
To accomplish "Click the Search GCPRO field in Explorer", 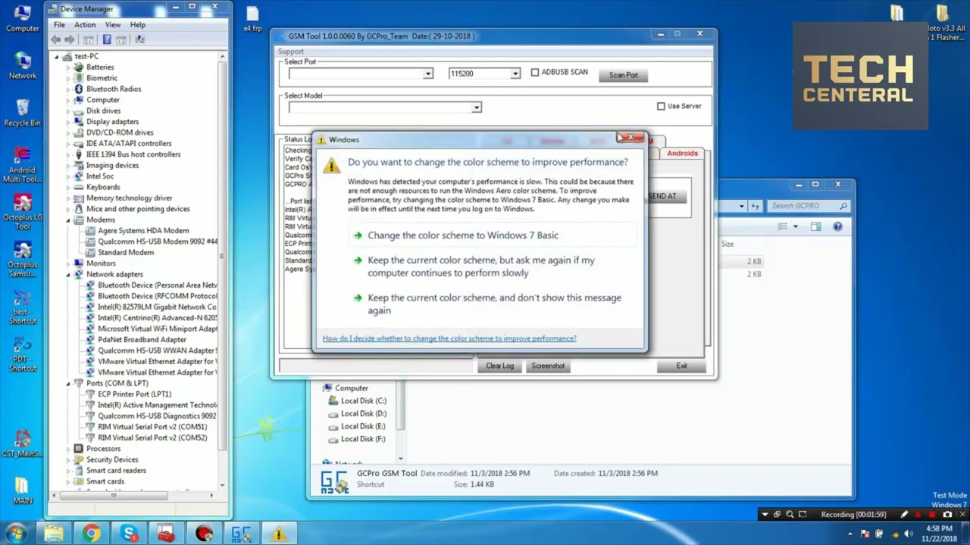I will [808, 206].
